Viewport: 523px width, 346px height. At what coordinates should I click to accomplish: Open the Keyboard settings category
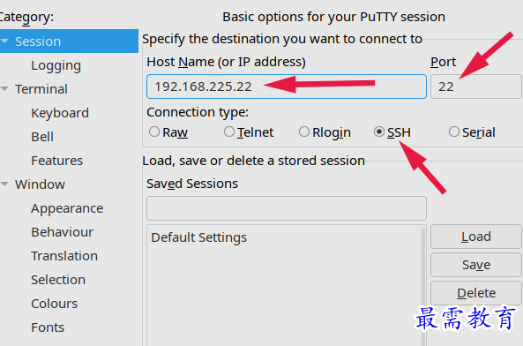point(60,113)
